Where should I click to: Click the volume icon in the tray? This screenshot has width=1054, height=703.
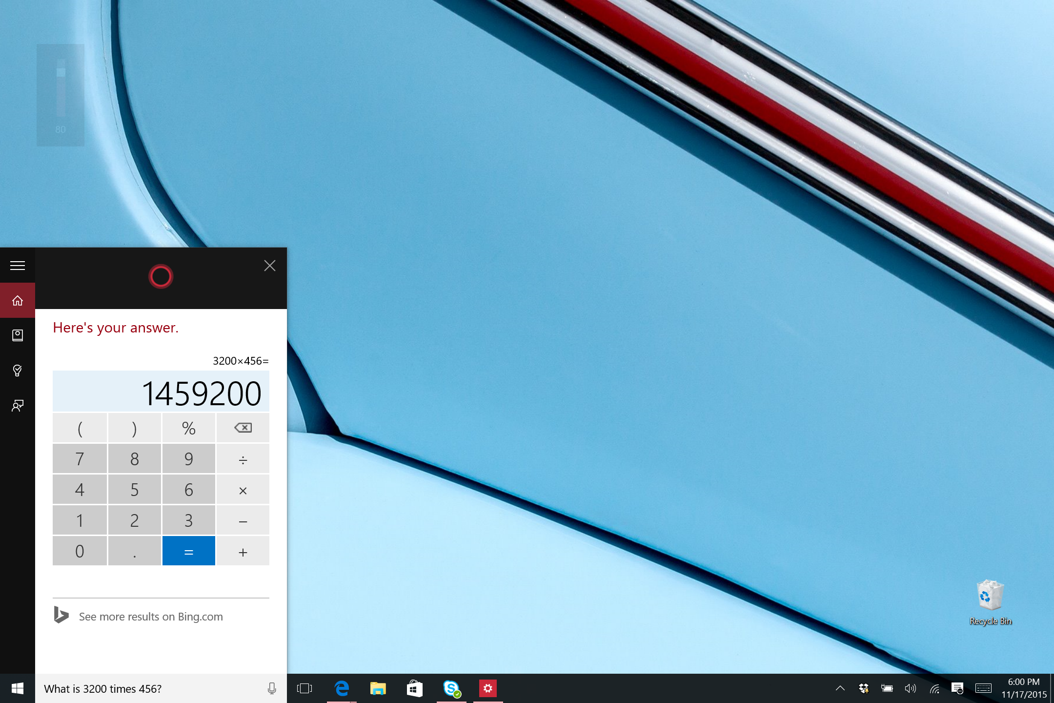click(910, 688)
